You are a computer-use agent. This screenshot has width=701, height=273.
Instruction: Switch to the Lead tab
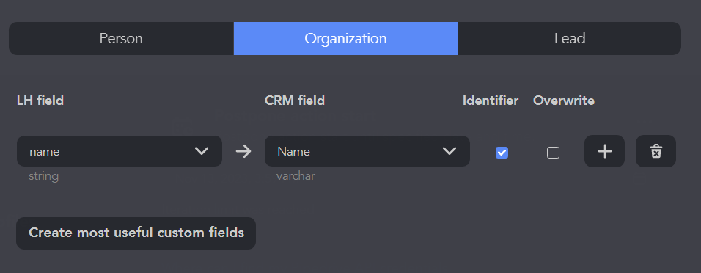pos(570,38)
